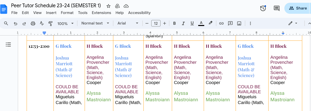The image size is (311, 111).
Task: Click the undo arrow icon
Action: (x=16, y=23)
